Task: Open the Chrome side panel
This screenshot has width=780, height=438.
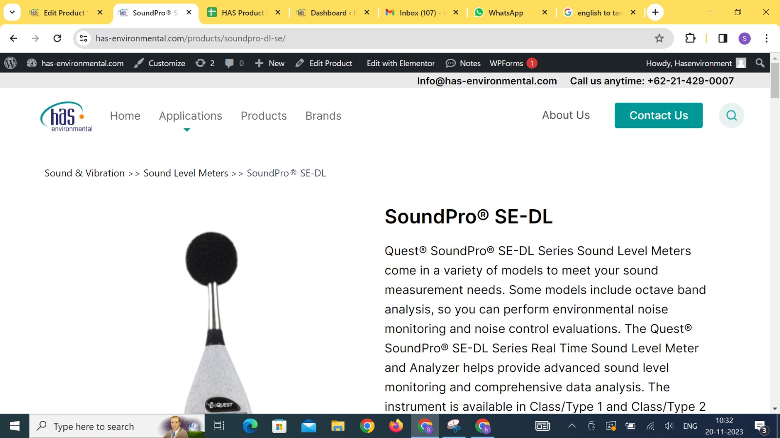Action: [722, 38]
